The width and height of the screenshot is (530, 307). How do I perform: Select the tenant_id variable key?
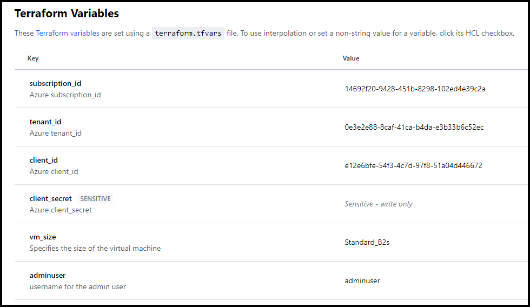click(45, 122)
